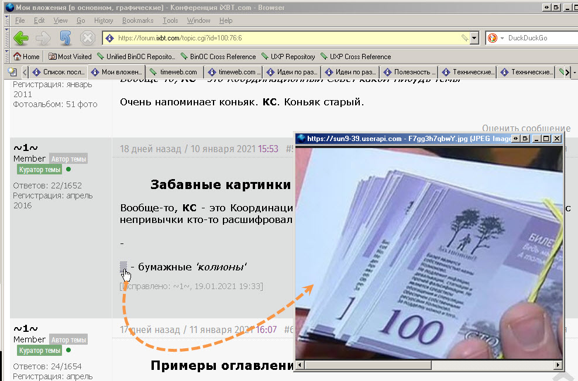Switch to first 'Технические...' tab
The height and width of the screenshot is (381, 578).
click(468, 72)
